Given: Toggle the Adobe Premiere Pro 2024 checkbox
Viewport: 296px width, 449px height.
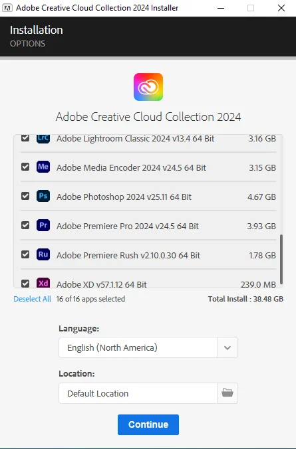Looking at the screenshot, I should (x=25, y=225).
